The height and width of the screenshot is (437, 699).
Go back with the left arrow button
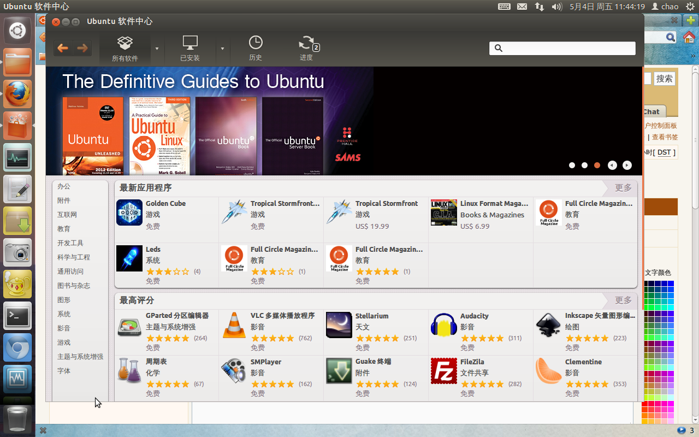pos(63,48)
